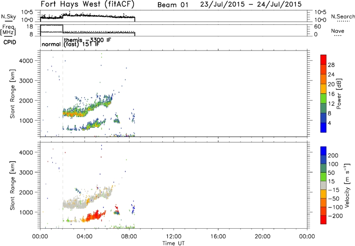Click the 'Freq. [MHz]' axis label
Image resolution: width=355 pixels, height=246 pixels.
8,30
